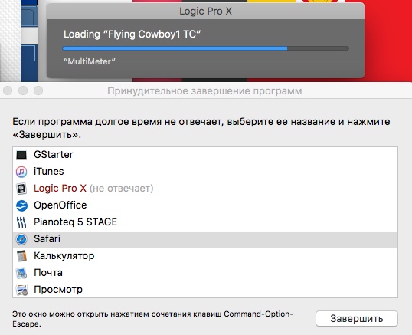Click the Принудительное завершение программ title bar
The image size is (412, 335).
(x=206, y=91)
